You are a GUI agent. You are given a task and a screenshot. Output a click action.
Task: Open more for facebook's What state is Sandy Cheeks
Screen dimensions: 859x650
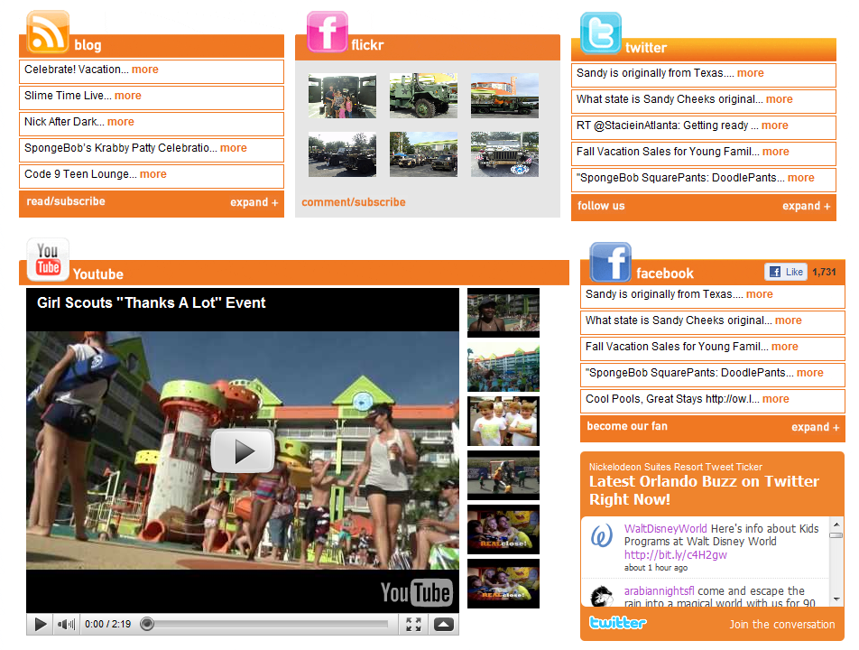tap(789, 320)
